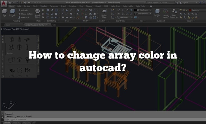Select the Box modeling tool
Image resolution: width=206 pixels, height=124 pixels.
4,12
